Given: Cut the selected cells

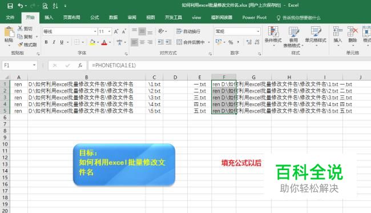Looking at the screenshot, I should (x=25, y=29).
